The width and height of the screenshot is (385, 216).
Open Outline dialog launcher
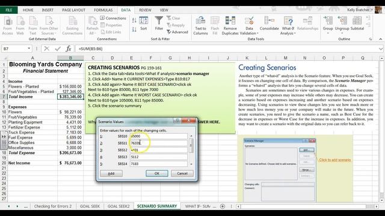point(371,39)
